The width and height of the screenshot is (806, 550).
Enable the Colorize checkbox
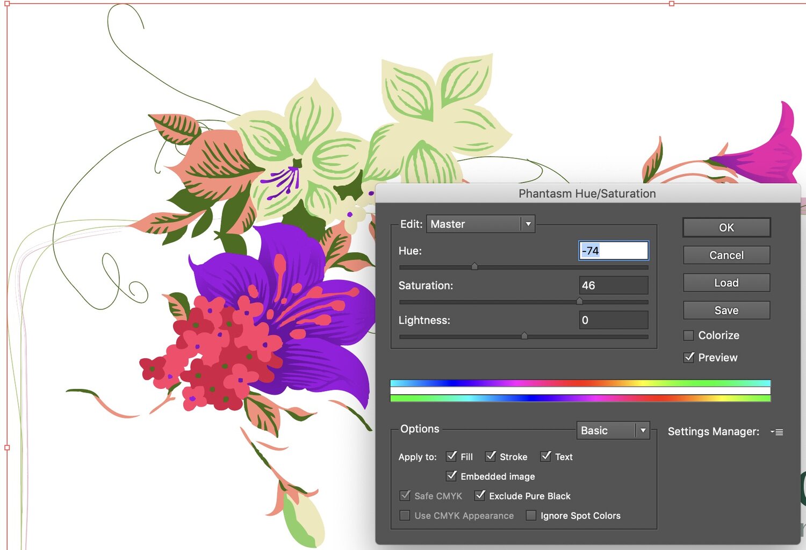click(688, 336)
